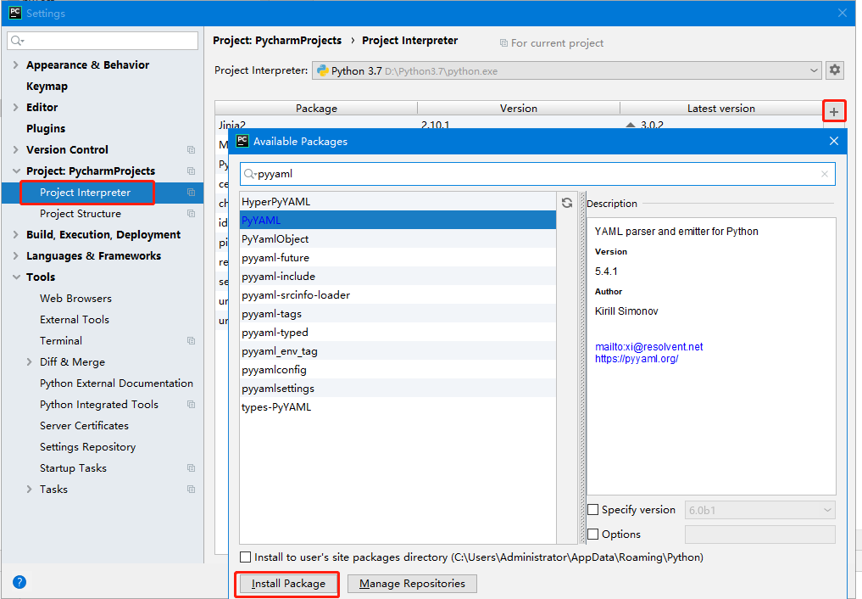
Task: Open the version 6.0b1 dropdown
Action: (x=759, y=510)
